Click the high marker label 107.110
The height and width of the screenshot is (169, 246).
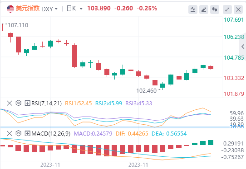click(x=18, y=25)
